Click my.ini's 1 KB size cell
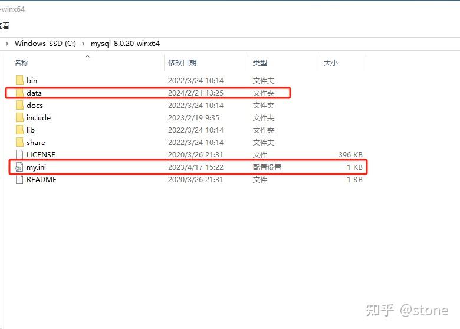Image resolution: width=460 pixels, height=329 pixels. [354, 167]
